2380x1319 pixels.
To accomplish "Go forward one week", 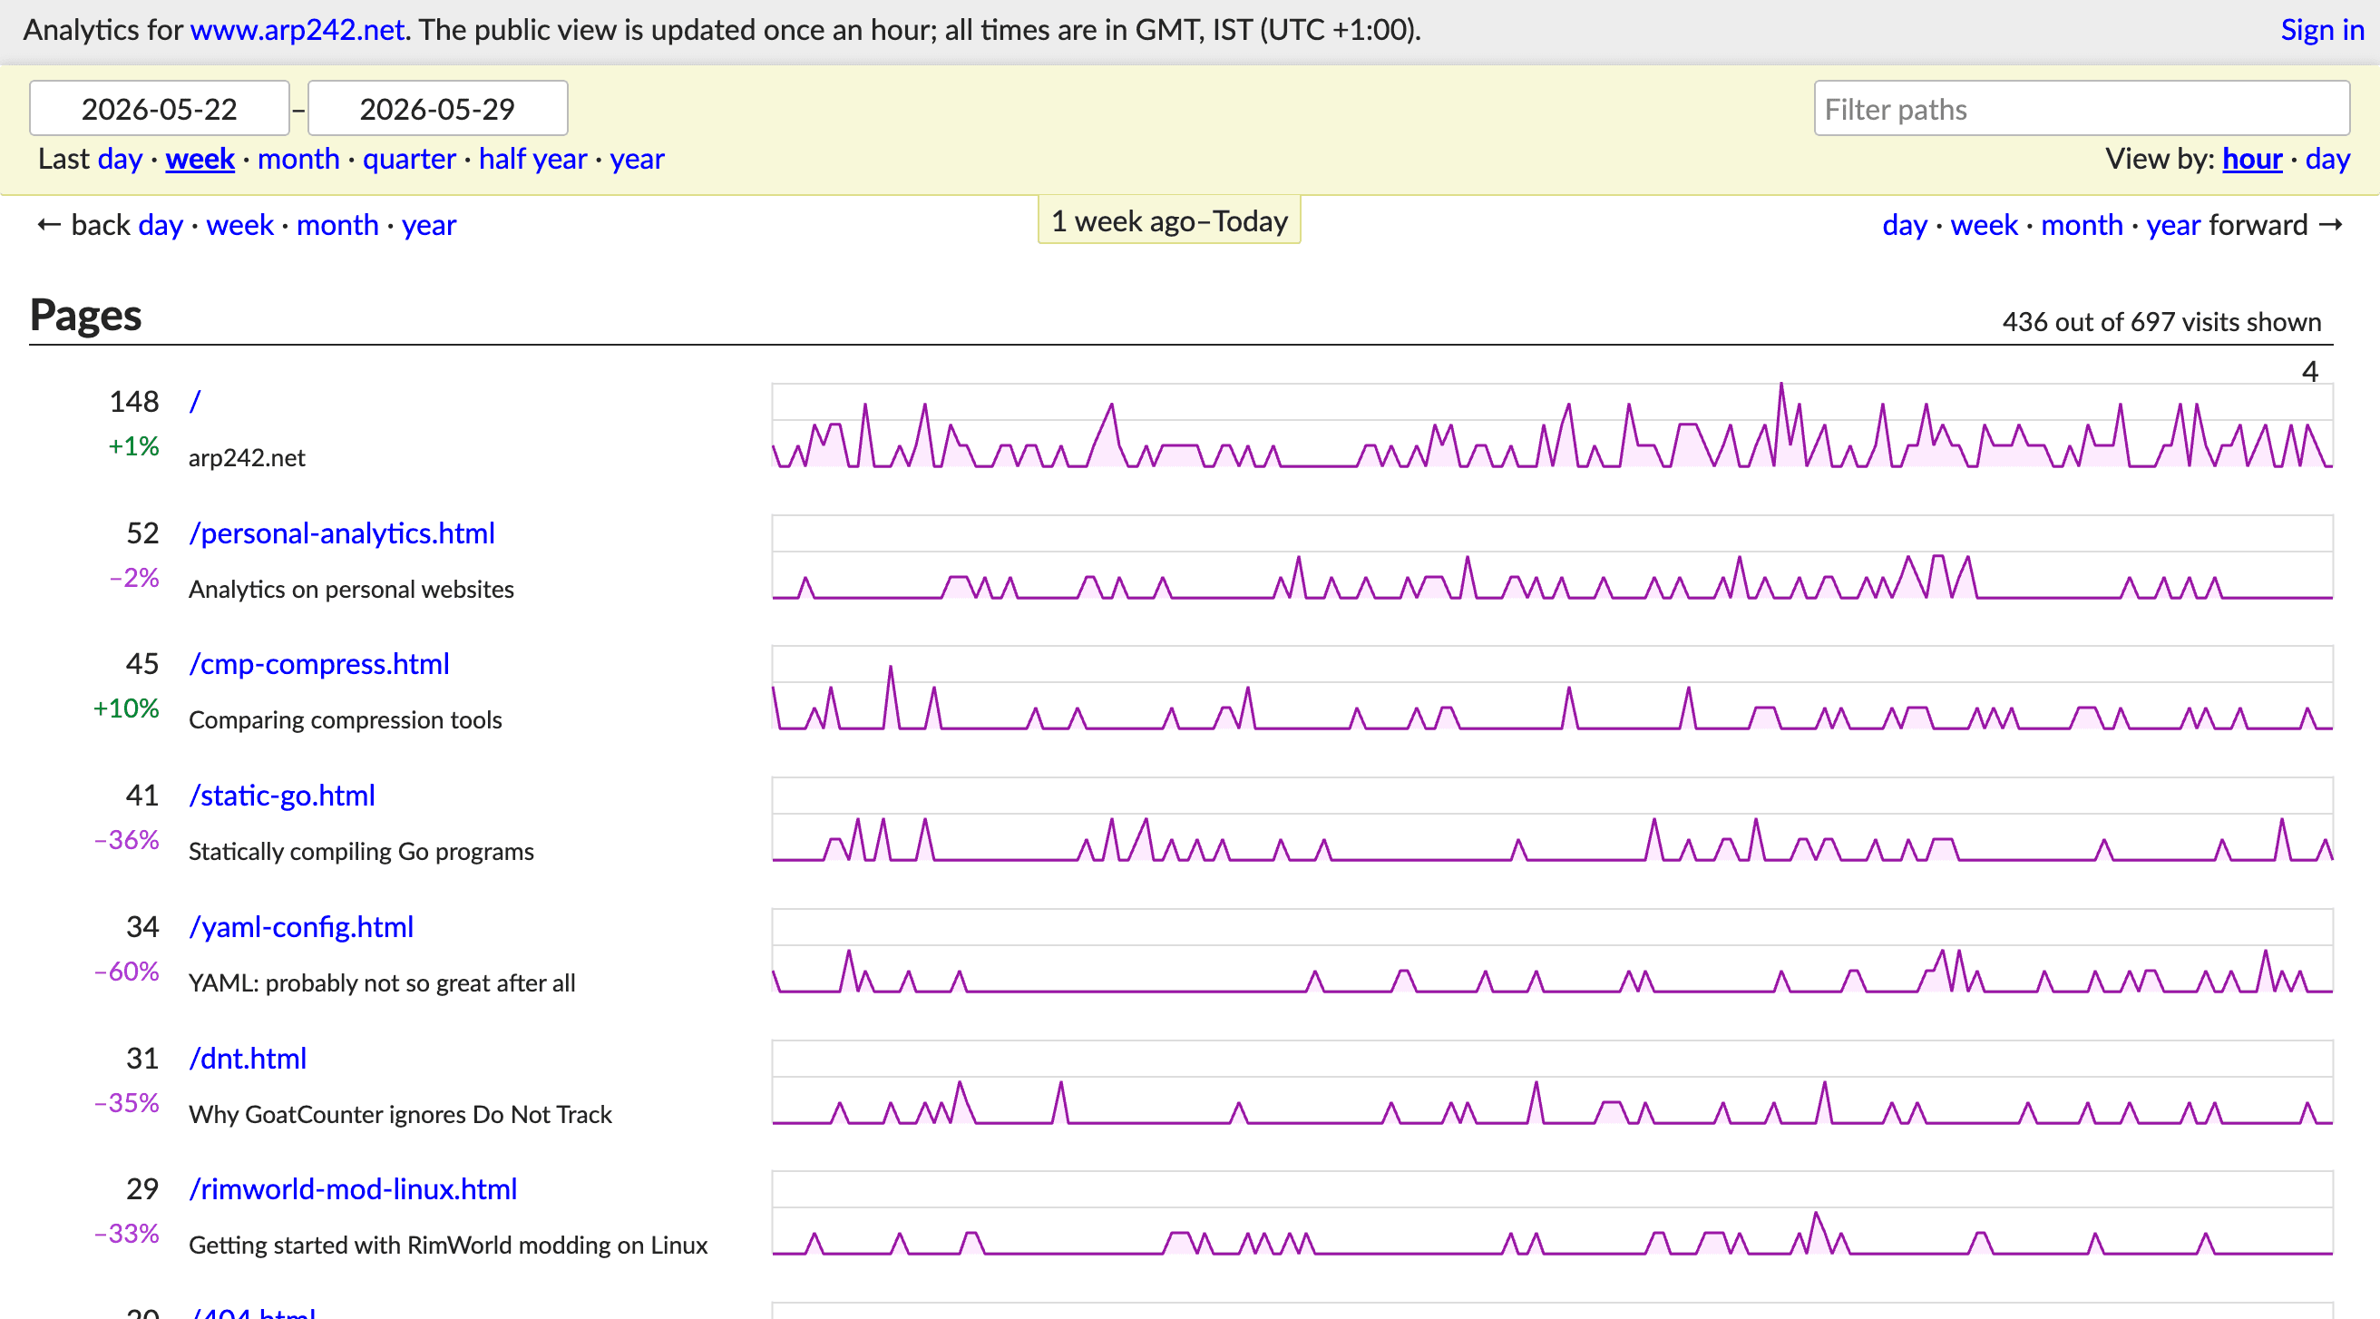I will point(1985,225).
